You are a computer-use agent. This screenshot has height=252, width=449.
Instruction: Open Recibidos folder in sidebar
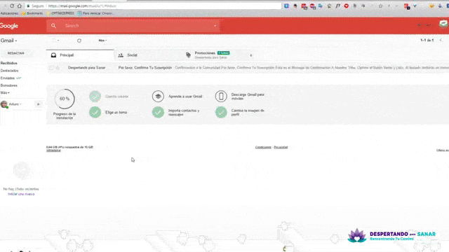point(9,63)
